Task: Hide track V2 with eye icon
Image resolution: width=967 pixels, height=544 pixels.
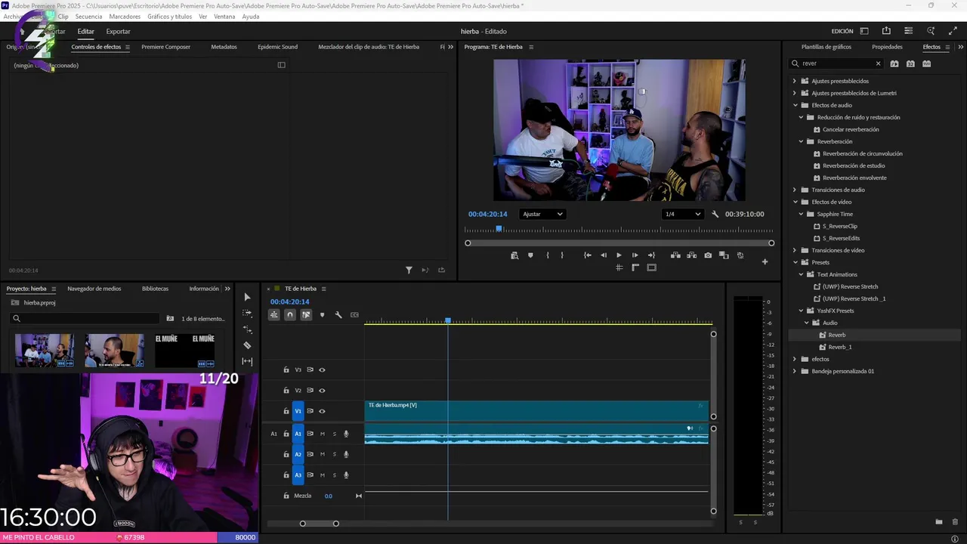Action: [x=322, y=391]
